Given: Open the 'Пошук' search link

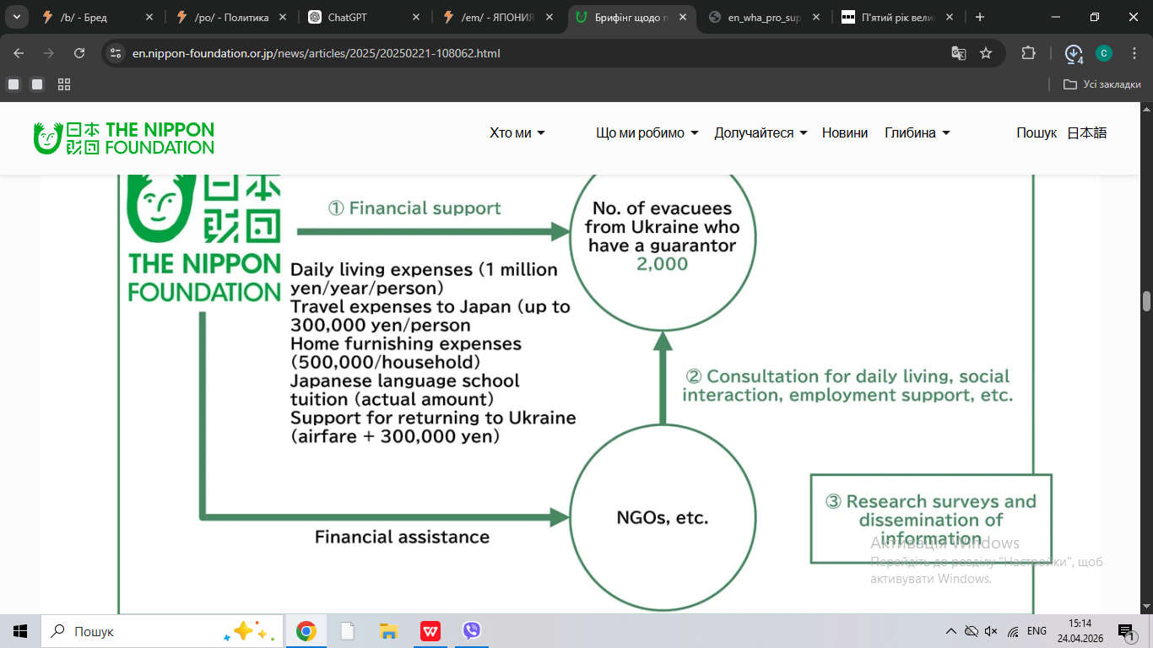Looking at the screenshot, I should (1037, 132).
